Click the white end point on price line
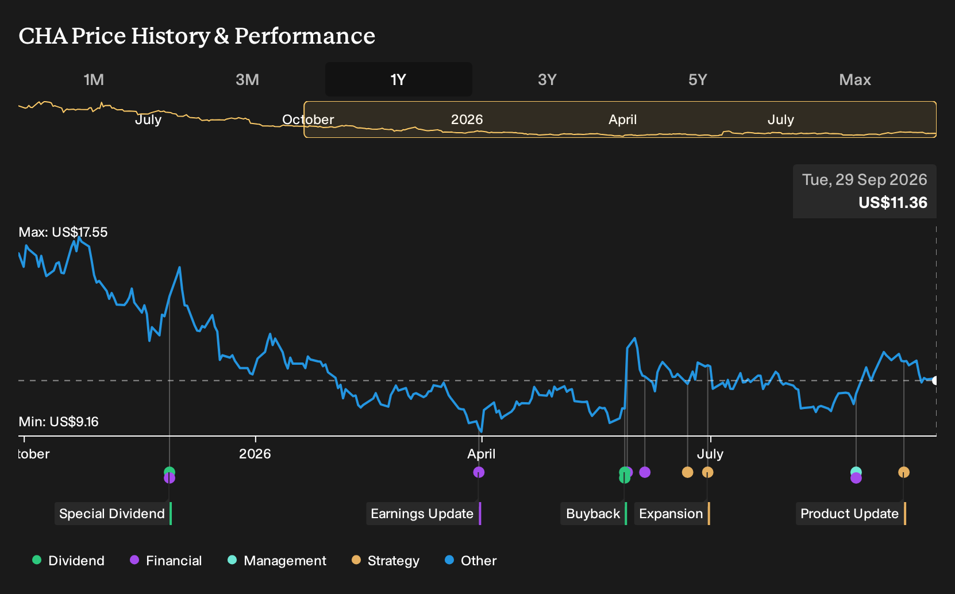 (x=935, y=380)
